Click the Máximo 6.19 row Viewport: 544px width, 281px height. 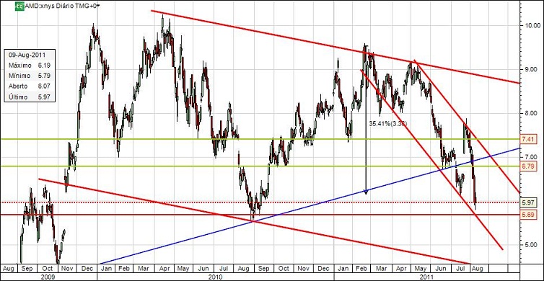coord(30,65)
